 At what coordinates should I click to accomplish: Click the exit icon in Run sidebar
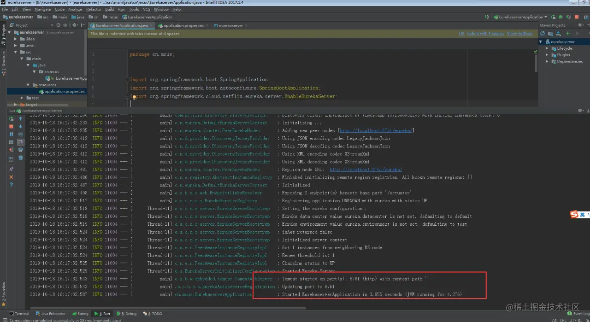click(x=12, y=150)
